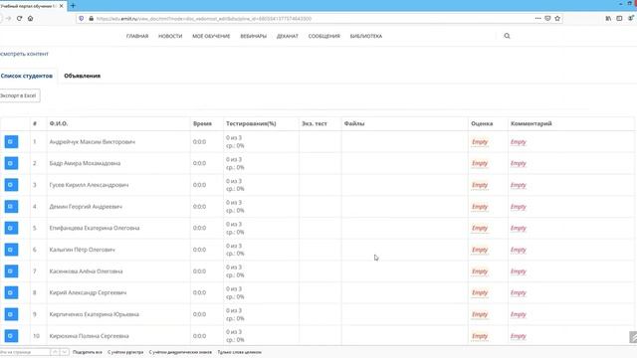Click the find-in-page search field
Screen dimensions: 637x358
(24, 352)
